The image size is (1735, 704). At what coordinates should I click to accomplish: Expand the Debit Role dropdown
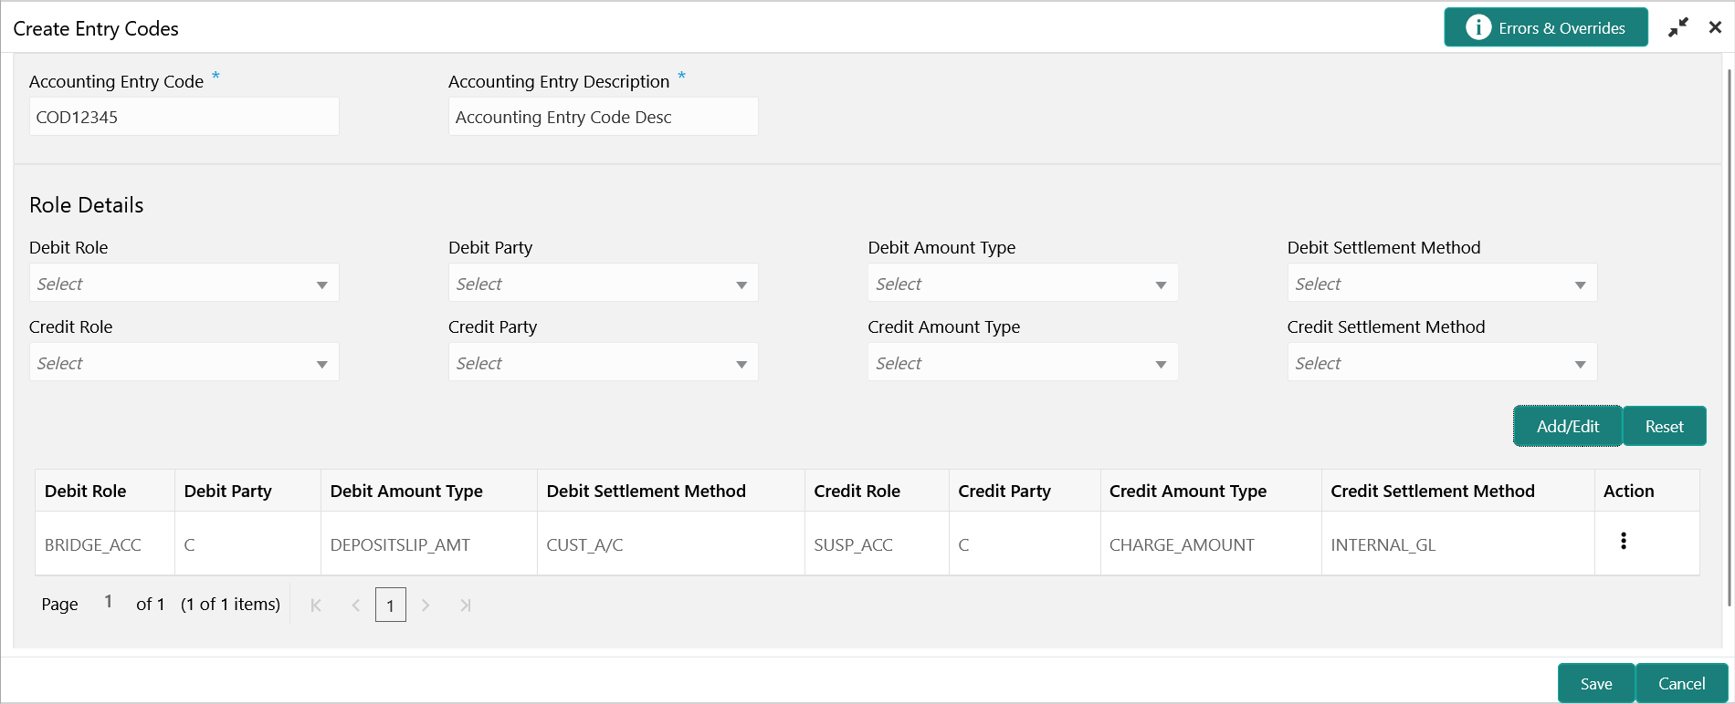(184, 284)
